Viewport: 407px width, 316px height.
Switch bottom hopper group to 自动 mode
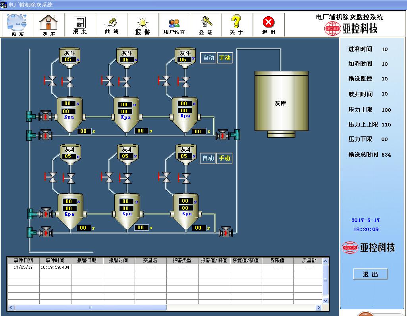(x=208, y=158)
